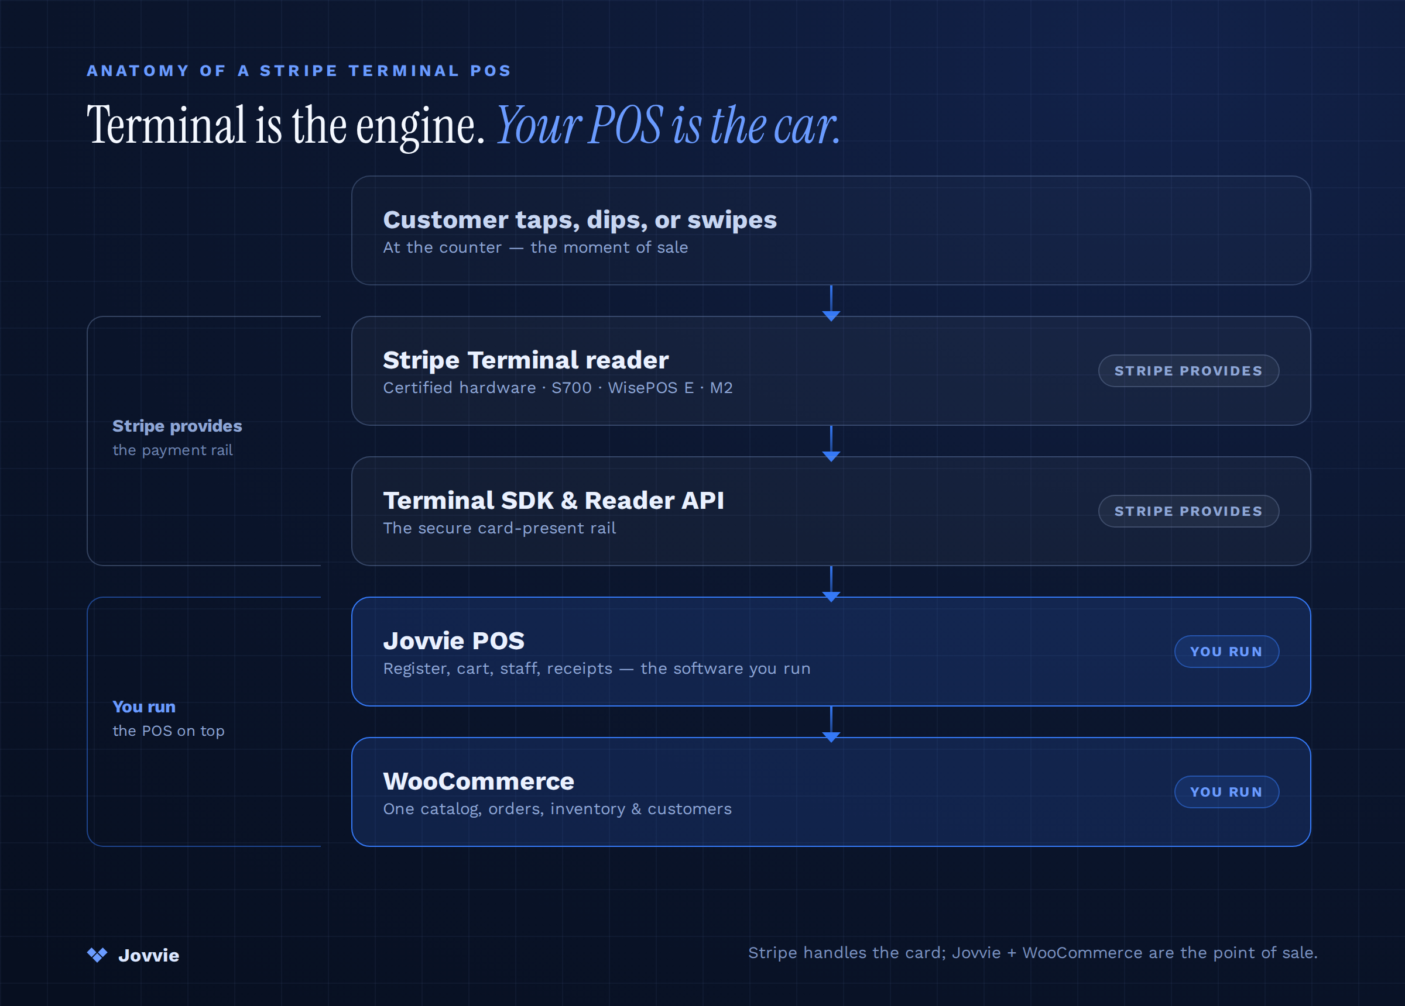
Task: Click 'The secure card-present rail' subtitle
Action: (499, 528)
